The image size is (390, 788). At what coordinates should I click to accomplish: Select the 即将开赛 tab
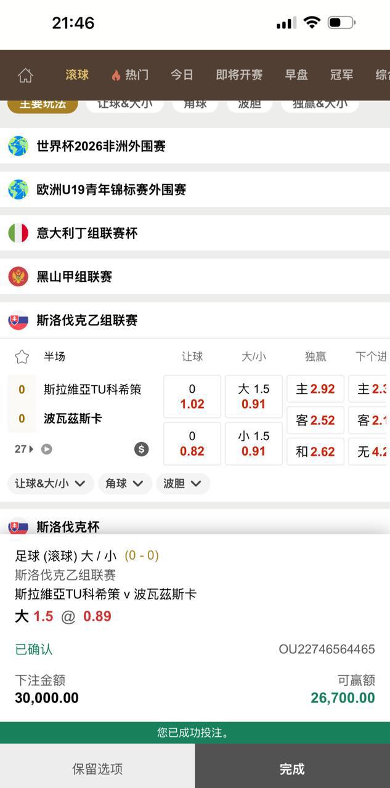pyautogui.click(x=239, y=75)
